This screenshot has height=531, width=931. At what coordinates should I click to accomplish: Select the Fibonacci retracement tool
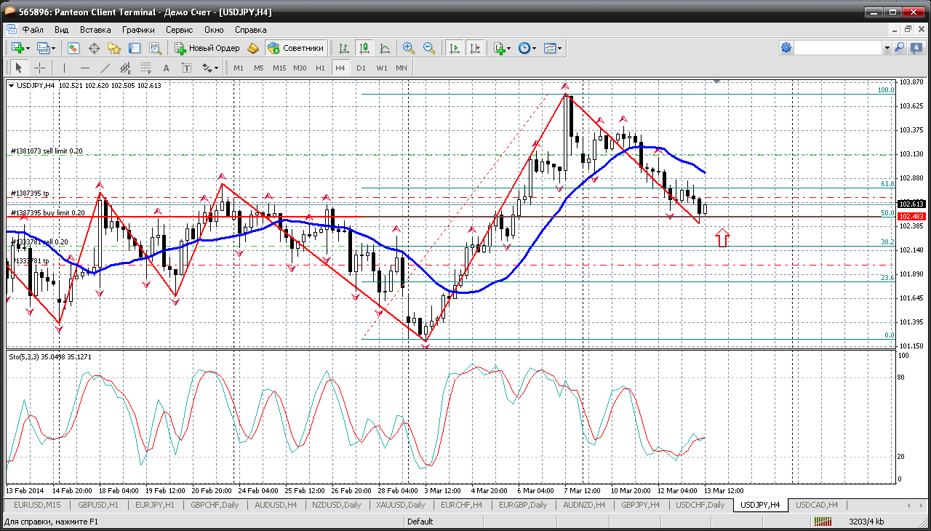tap(147, 68)
